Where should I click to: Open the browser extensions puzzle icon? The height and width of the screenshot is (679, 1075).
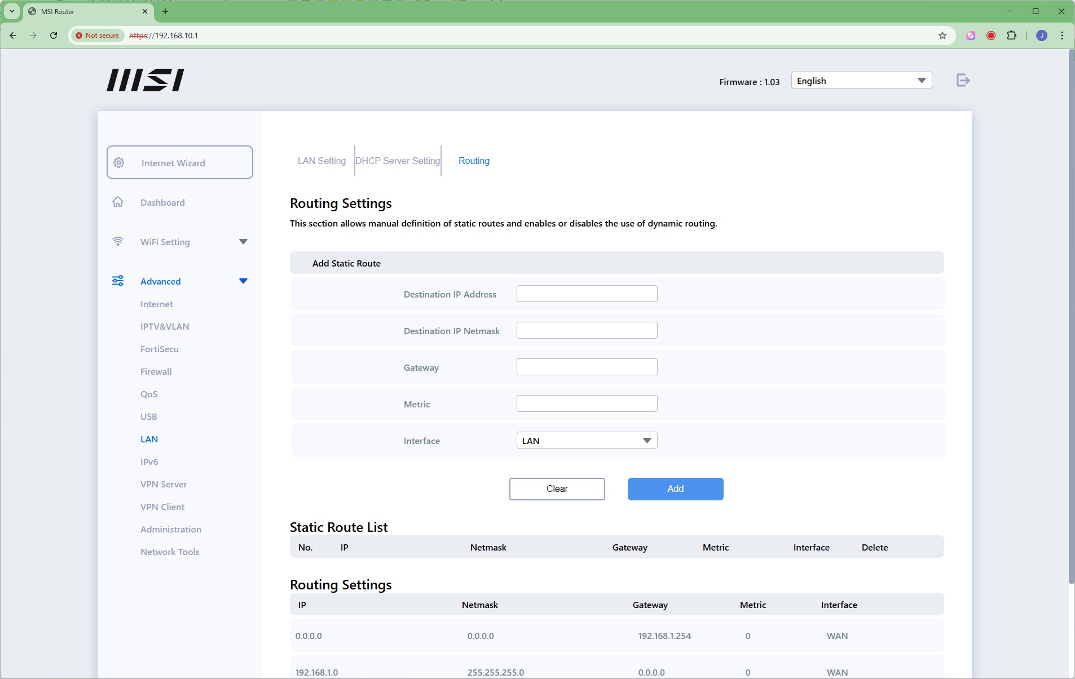[x=1011, y=35]
